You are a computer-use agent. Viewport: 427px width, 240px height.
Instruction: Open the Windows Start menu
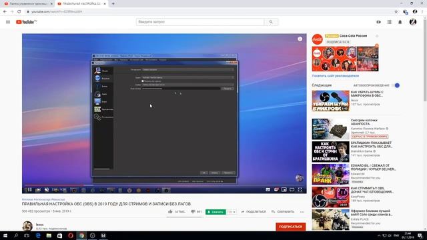point(5,235)
